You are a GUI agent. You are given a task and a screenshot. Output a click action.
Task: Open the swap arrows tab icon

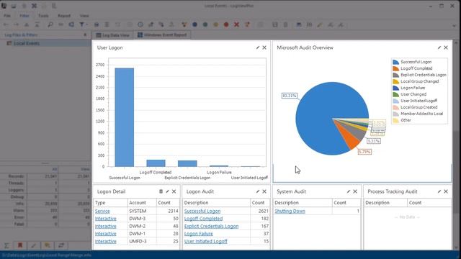coord(61,245)
